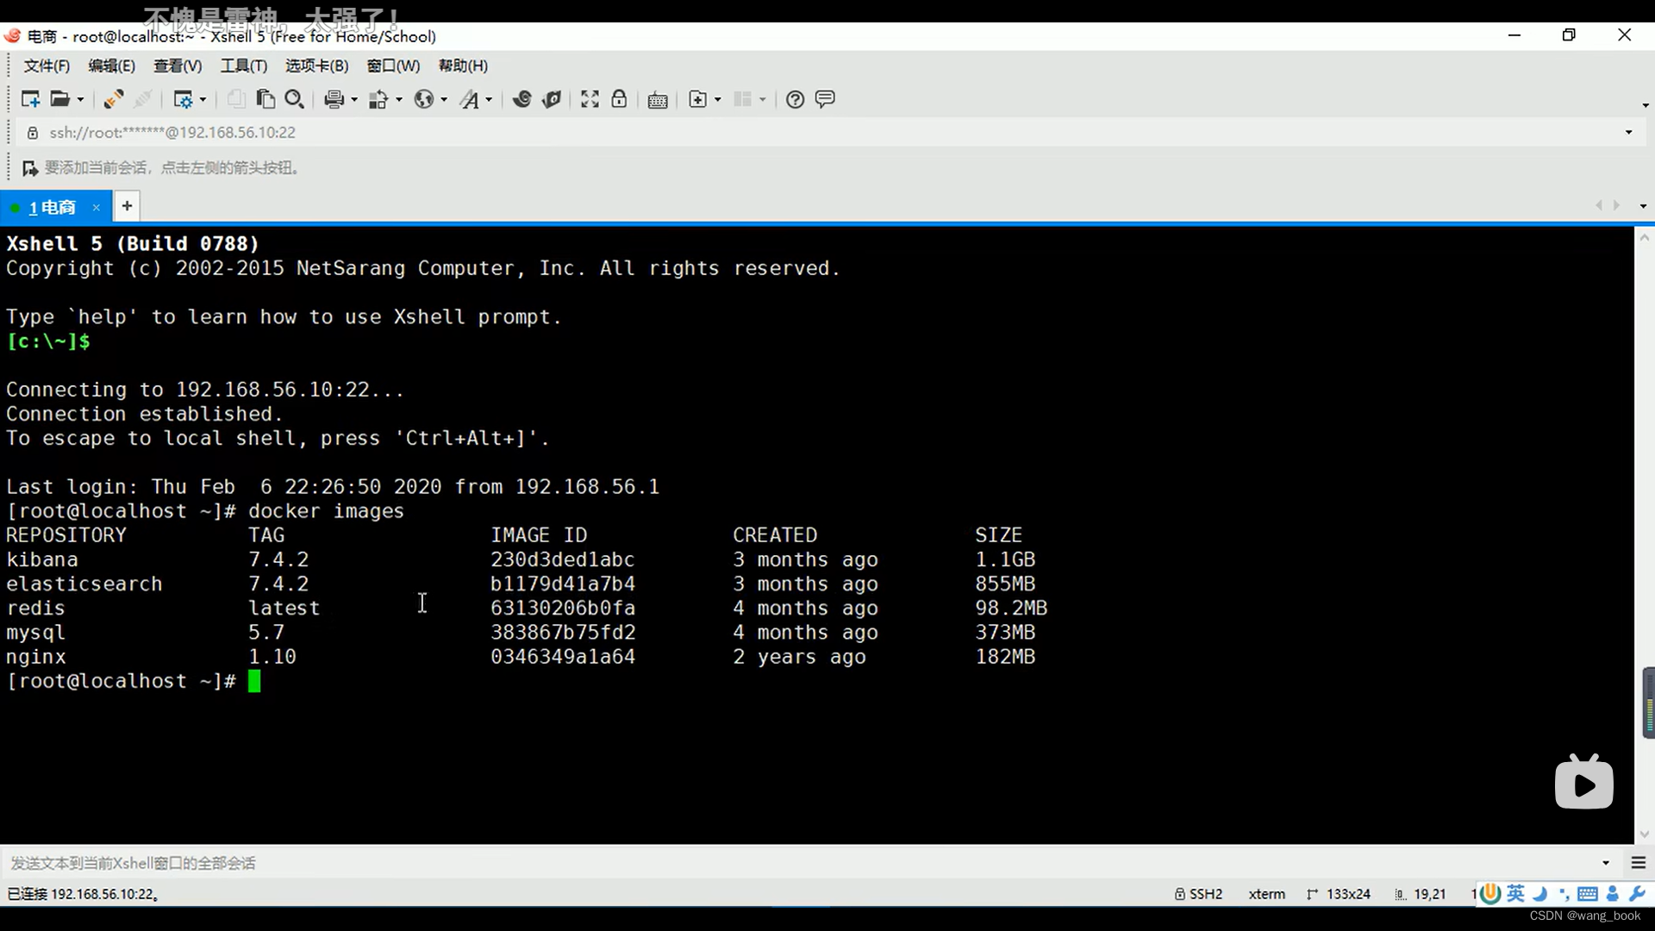Open the 选项卡(B) menu
Screen dimensions: 1655x931
(316, 66)
